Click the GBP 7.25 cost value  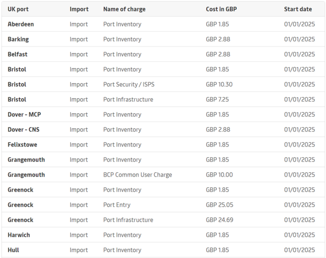coord(217,99)
